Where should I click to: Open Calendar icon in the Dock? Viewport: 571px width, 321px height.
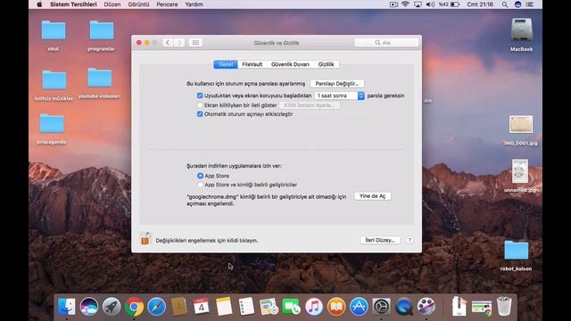tap(202, 307)
